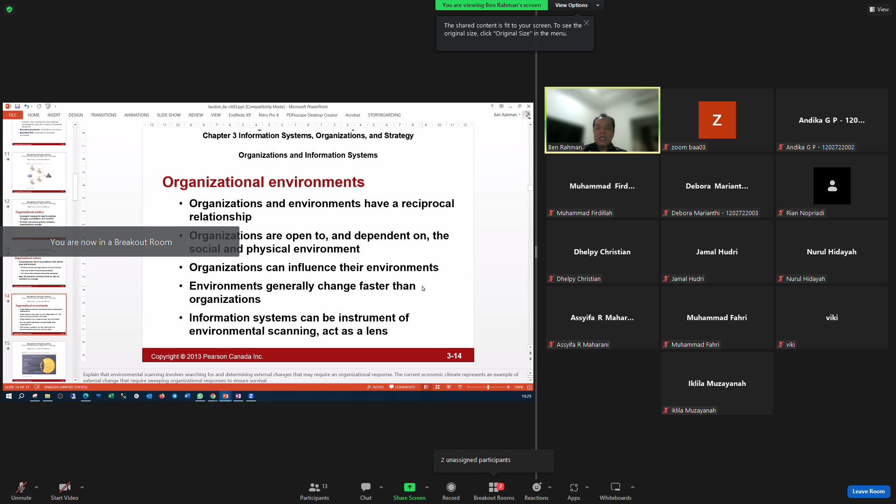
Task: Expand Reactions options arrow
Action: 550,487
